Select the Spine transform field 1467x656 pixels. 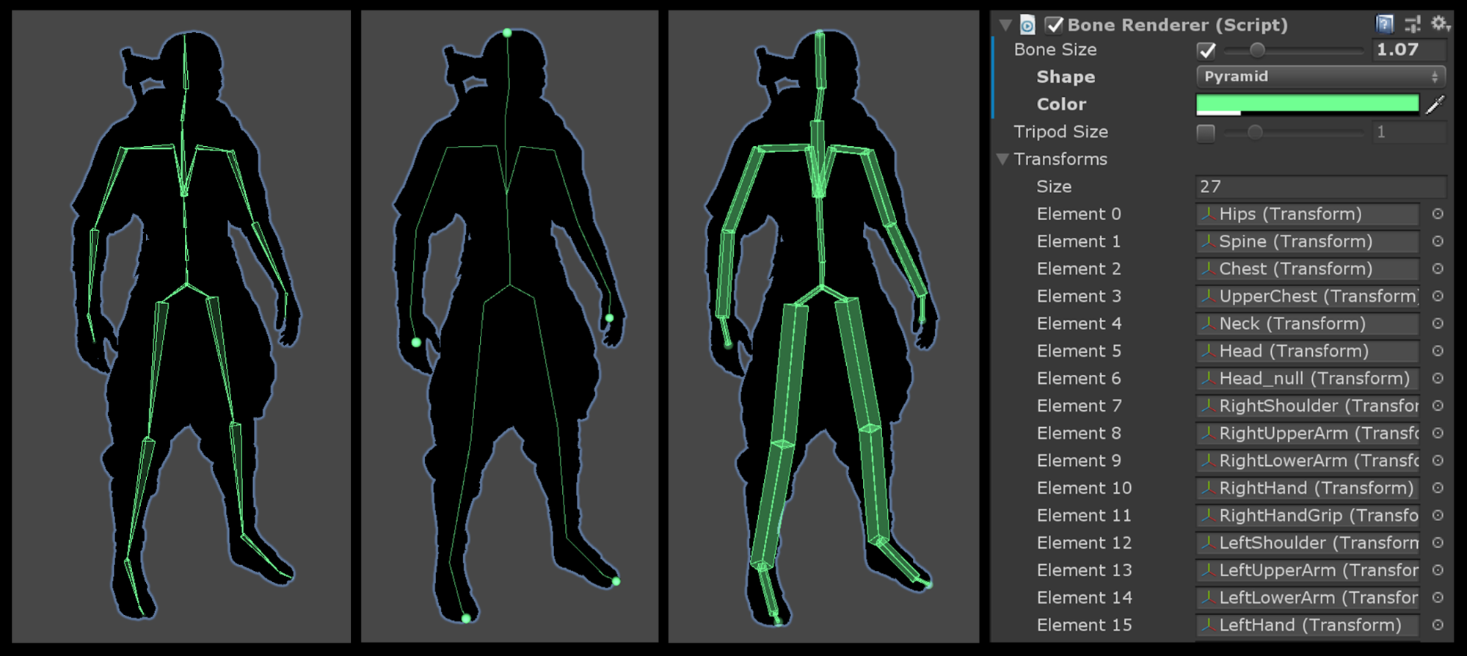pos(1307,241)
